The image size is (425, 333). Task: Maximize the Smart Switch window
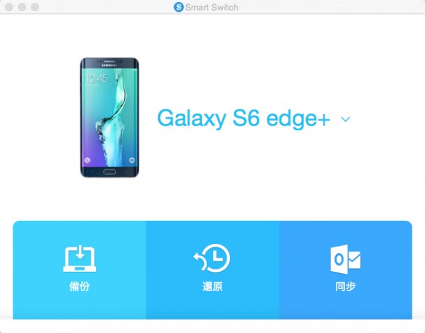click(x=35, y=7)
